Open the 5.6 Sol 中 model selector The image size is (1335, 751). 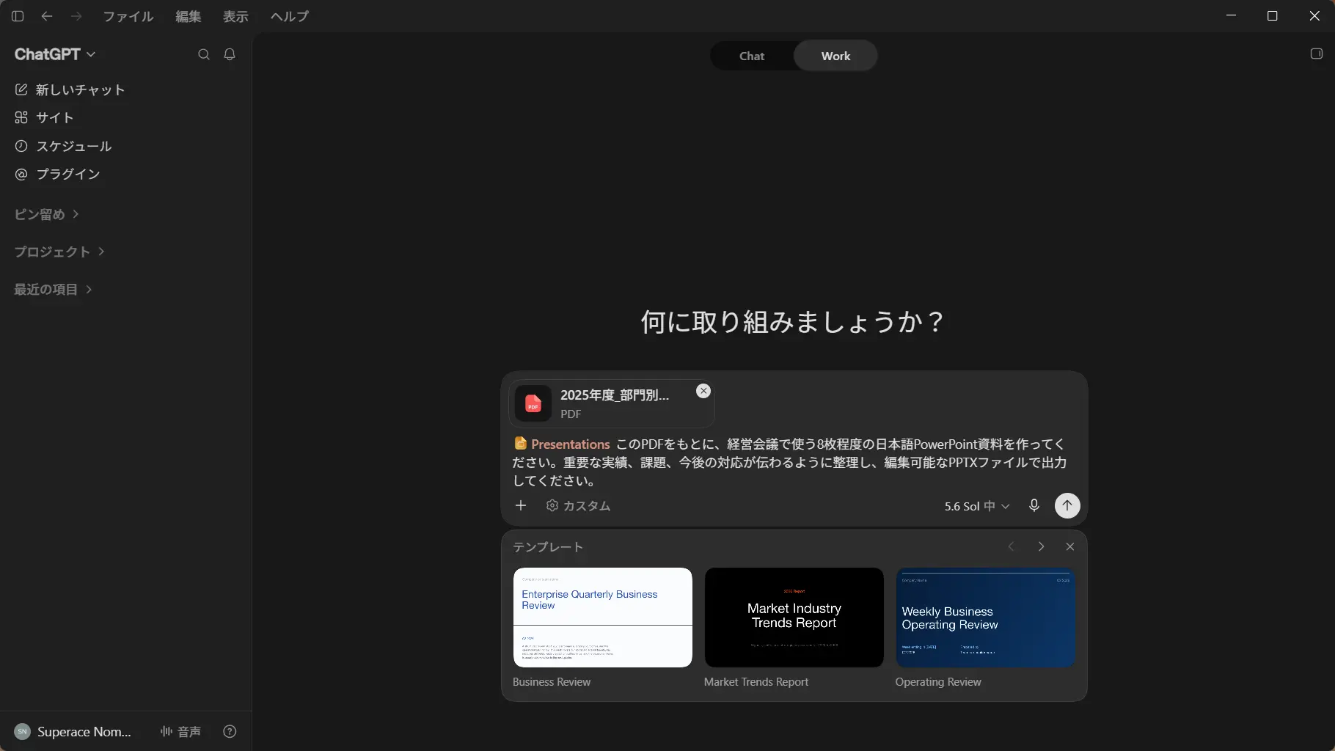click(x=977, y=506)
